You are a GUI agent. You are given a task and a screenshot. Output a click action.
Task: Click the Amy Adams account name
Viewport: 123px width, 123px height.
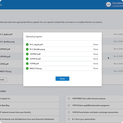pyautogui.click(x=118, y=3)
